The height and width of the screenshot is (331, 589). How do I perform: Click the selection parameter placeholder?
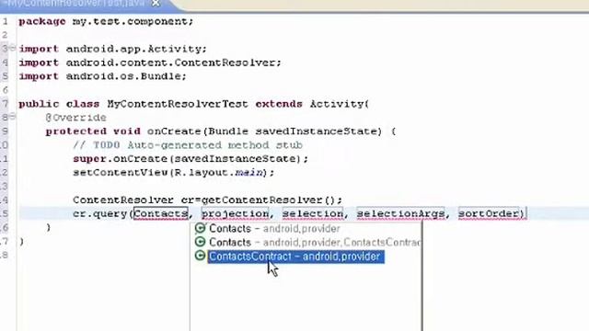pyautogui.click(x=313, y=213)
